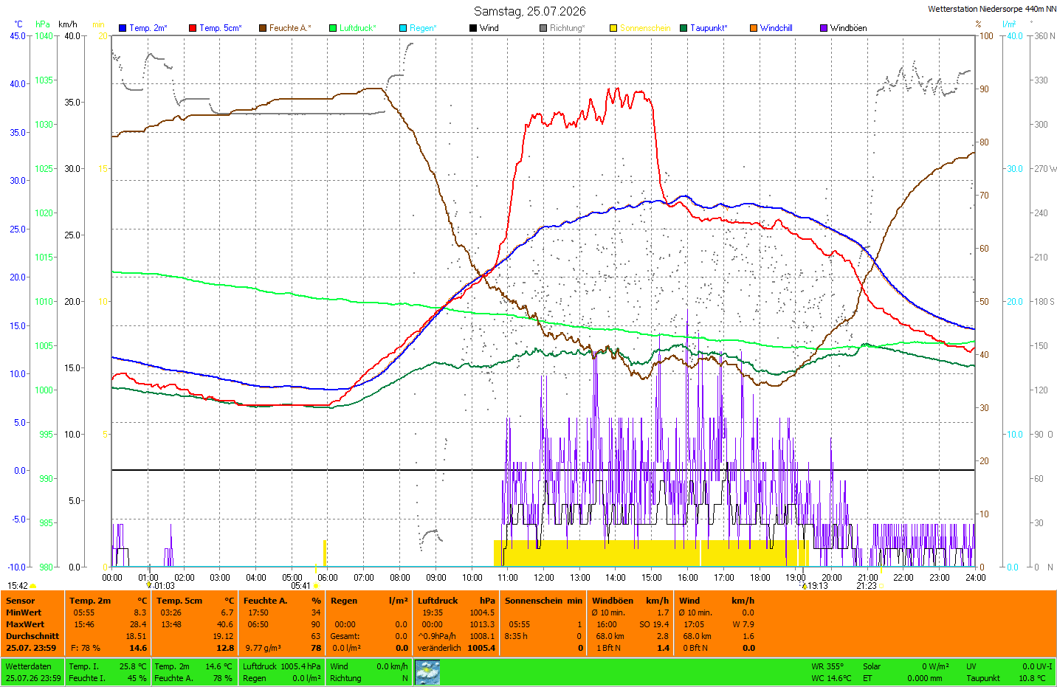Click the red Temp. 5cm legend marker
The height and width of the screenshot is (687, 1057).
tap(193, 28)
